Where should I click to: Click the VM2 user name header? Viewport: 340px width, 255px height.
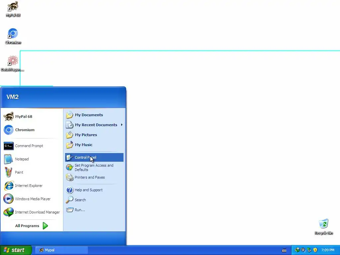coord(12,97)
